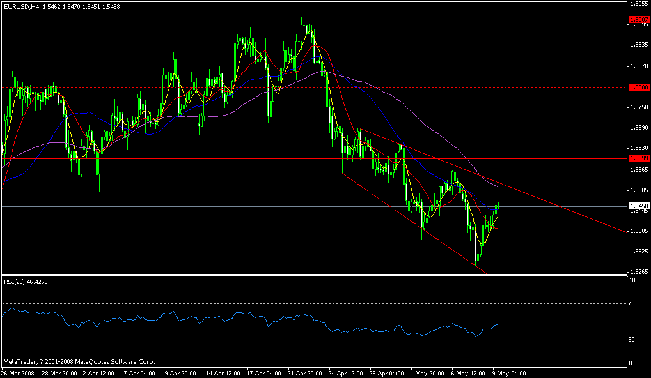The image size is (651, 378).
Task: Click the 70 level label in RSI scale
Action: coord(633,303)
